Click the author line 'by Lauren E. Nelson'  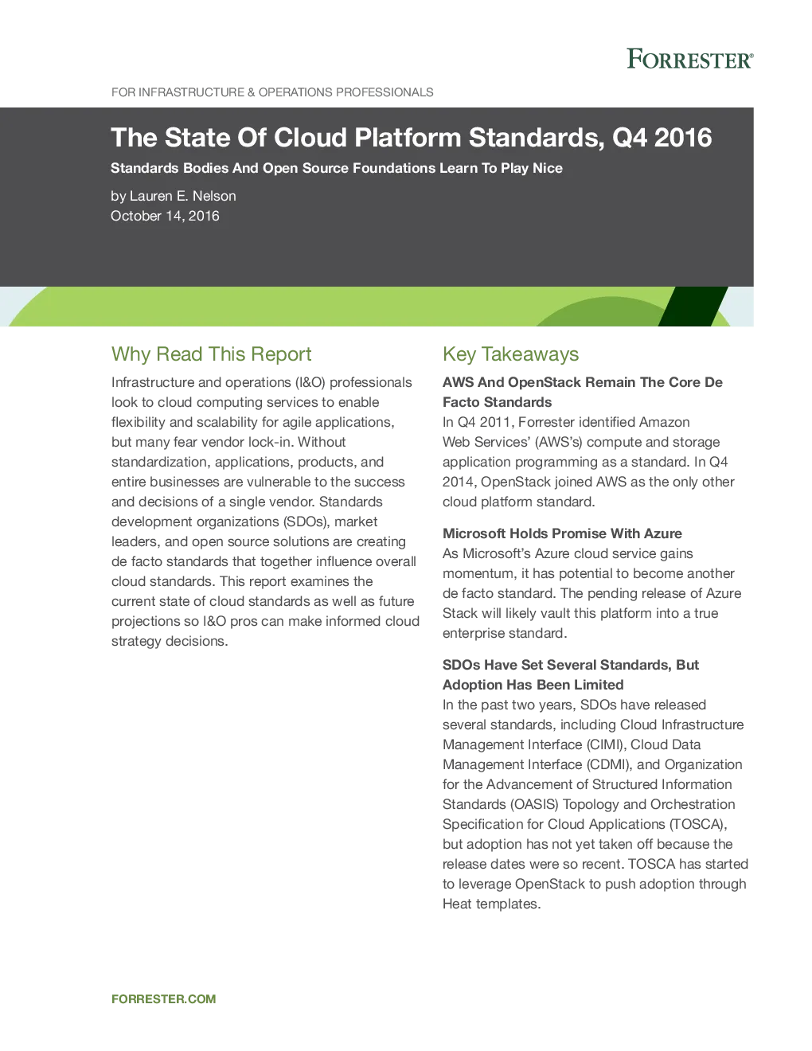pyautogui.click(x=174, y=196)
